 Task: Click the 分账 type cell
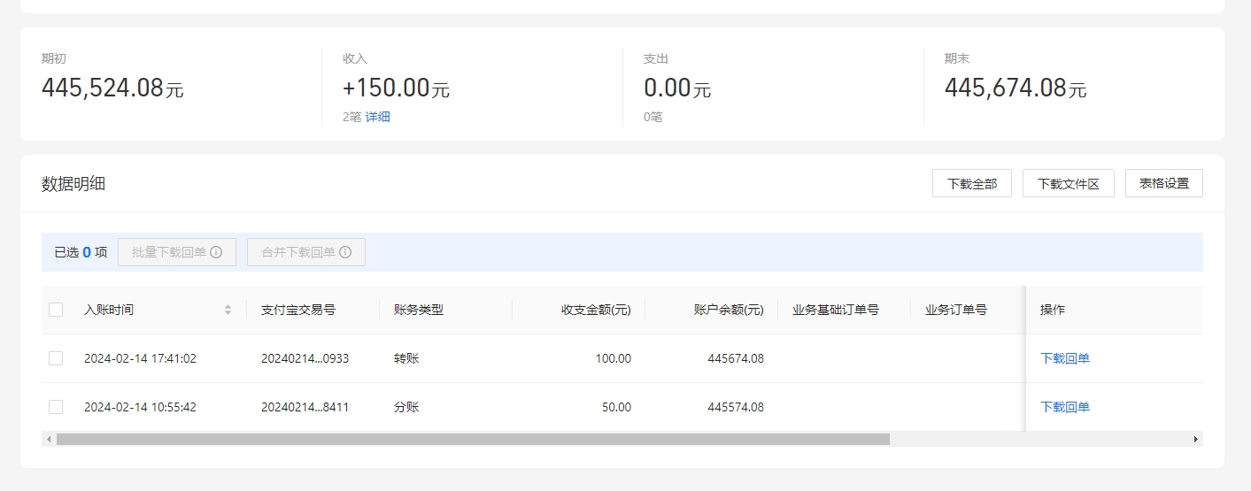pos(406,407)
